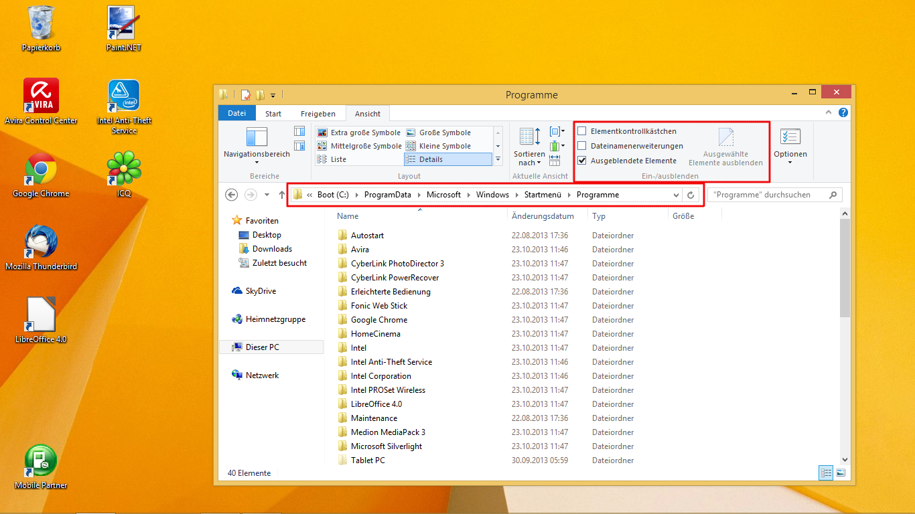Expand the layout gallery more arrow
The image size is (915, 514).
pyautogui.click(x=498, y=159)
